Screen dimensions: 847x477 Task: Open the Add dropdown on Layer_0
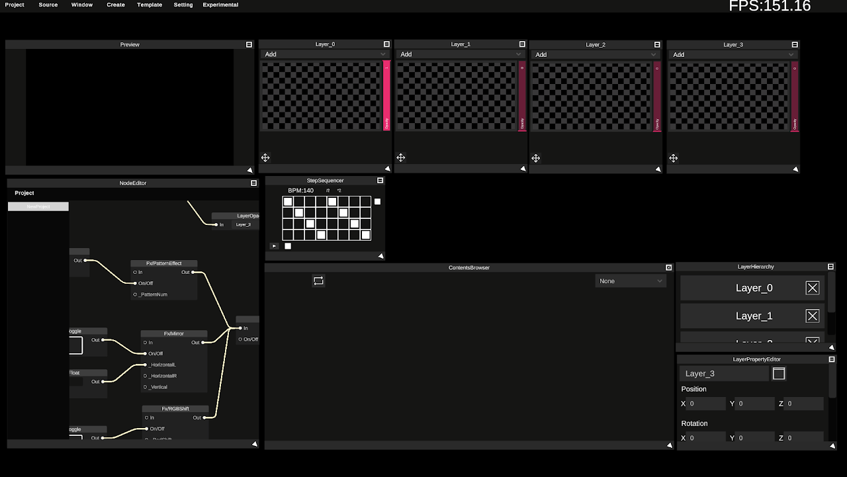tap(325, 54)
